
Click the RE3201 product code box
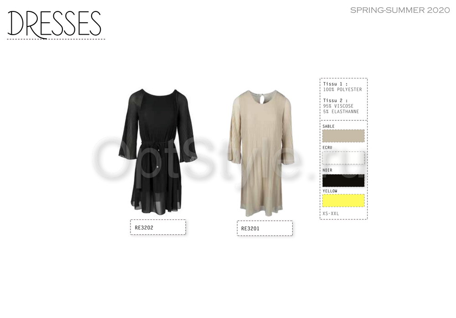click(264, 228)
